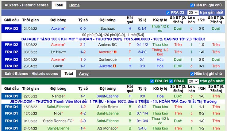Open Auxerre recent matches count dropdown
Viewport: 227px width, 131px height.
click(193, 13)
